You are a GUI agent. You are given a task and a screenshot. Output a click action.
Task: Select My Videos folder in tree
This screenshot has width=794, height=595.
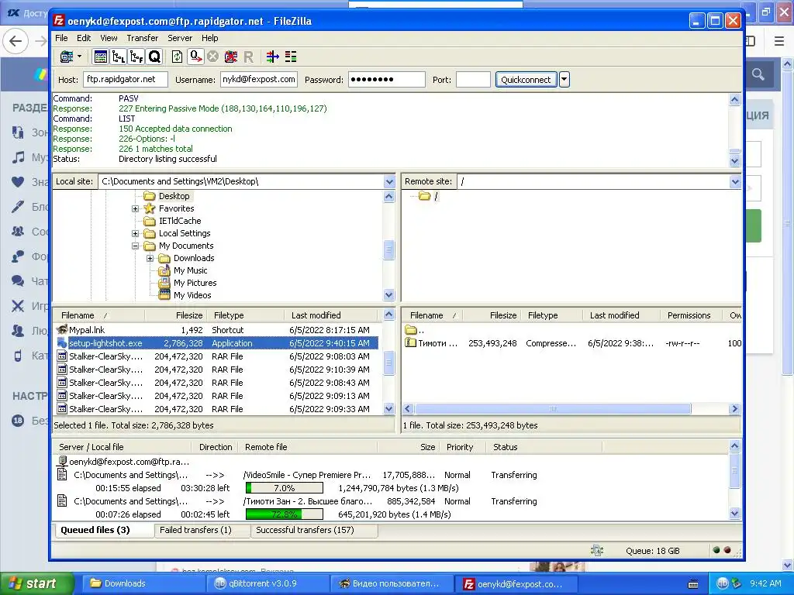pos(192,295)
